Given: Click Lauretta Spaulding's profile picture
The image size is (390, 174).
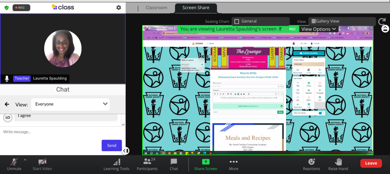Looking at the screenshot, I should click(x=63, y=48).
